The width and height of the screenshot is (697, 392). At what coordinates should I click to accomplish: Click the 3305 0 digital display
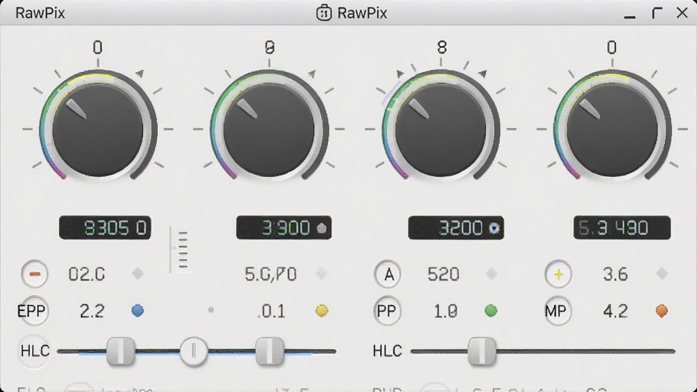pyautogui.click(x=106, y=227)
